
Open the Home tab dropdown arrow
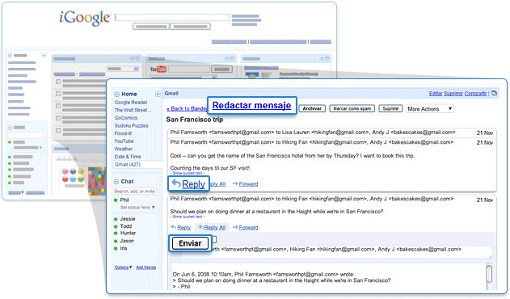click(158, 95)
